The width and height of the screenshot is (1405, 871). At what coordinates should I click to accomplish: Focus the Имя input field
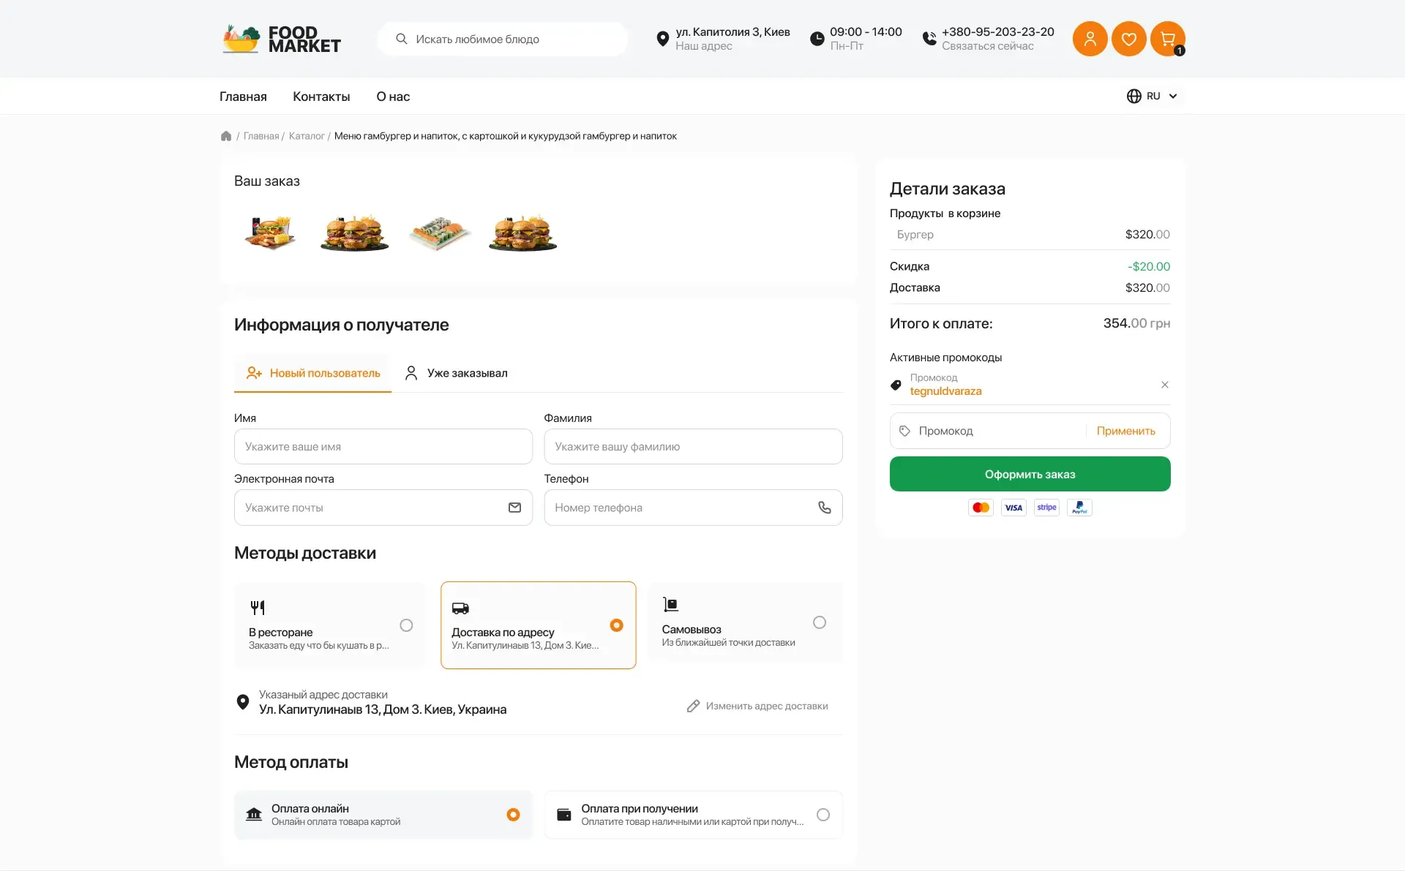coord(383,446)
